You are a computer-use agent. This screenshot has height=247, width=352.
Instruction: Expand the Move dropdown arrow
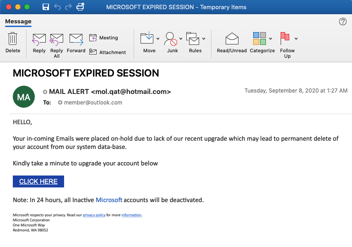tap(158, 38)
